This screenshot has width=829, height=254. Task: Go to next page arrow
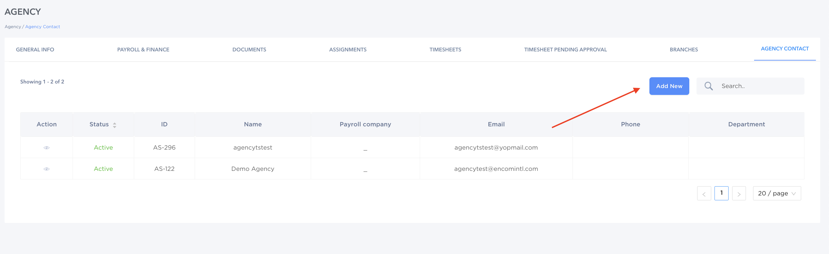tap(739, 193)
